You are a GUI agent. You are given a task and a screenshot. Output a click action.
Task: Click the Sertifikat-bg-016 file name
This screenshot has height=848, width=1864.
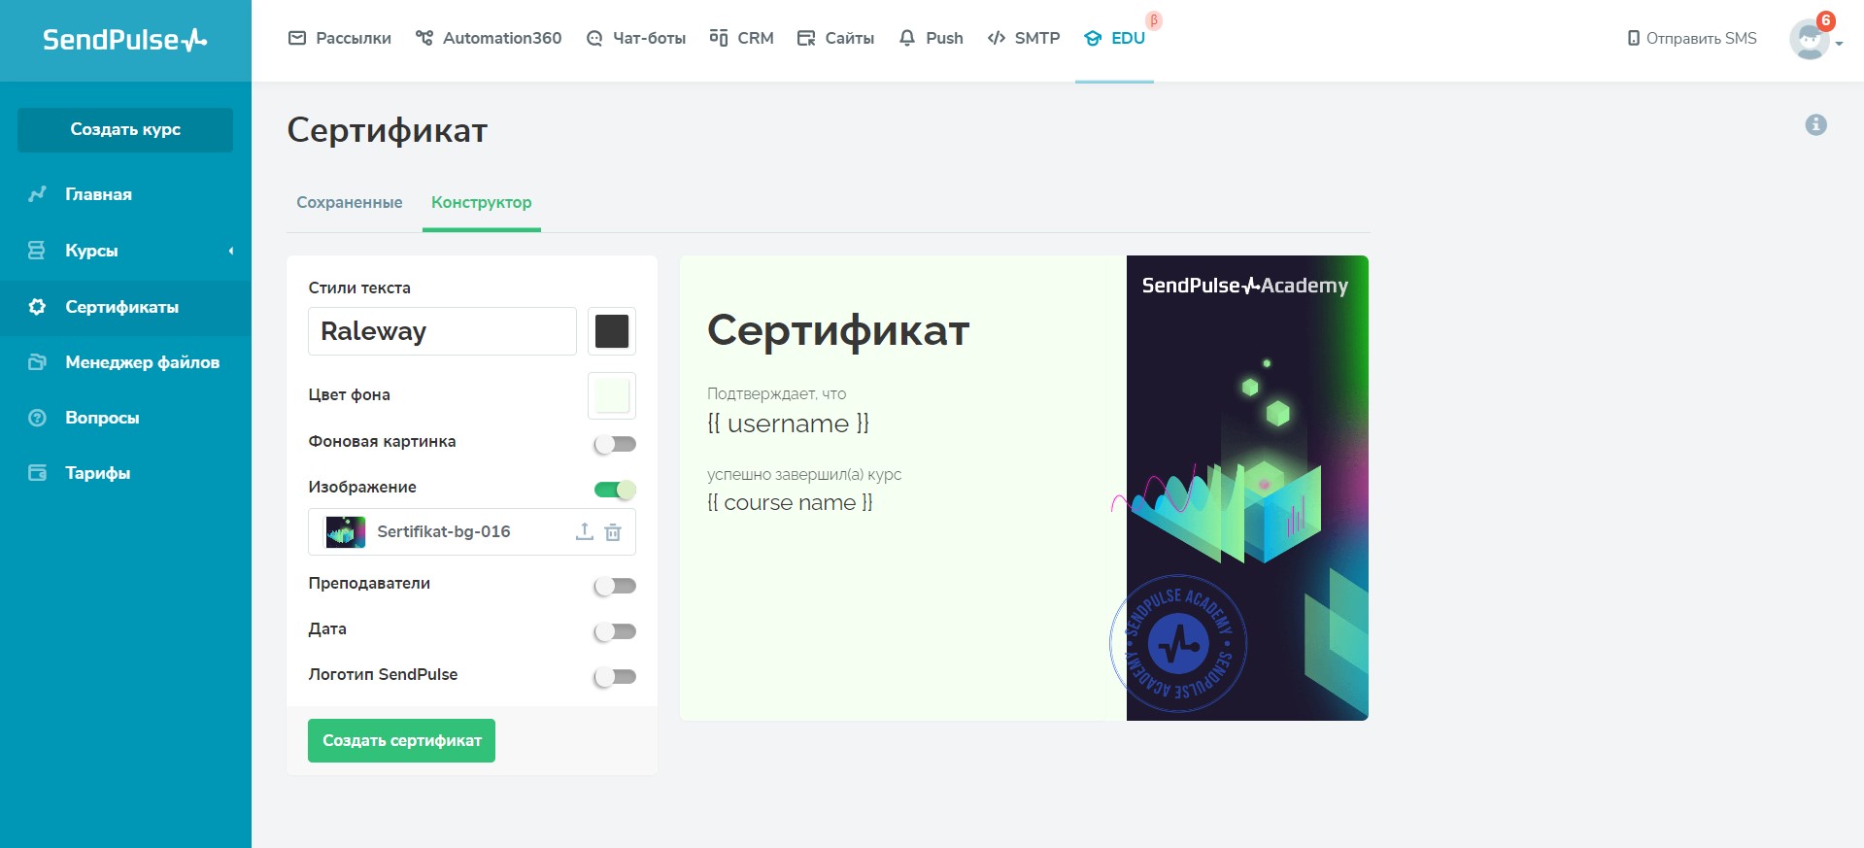444,531
